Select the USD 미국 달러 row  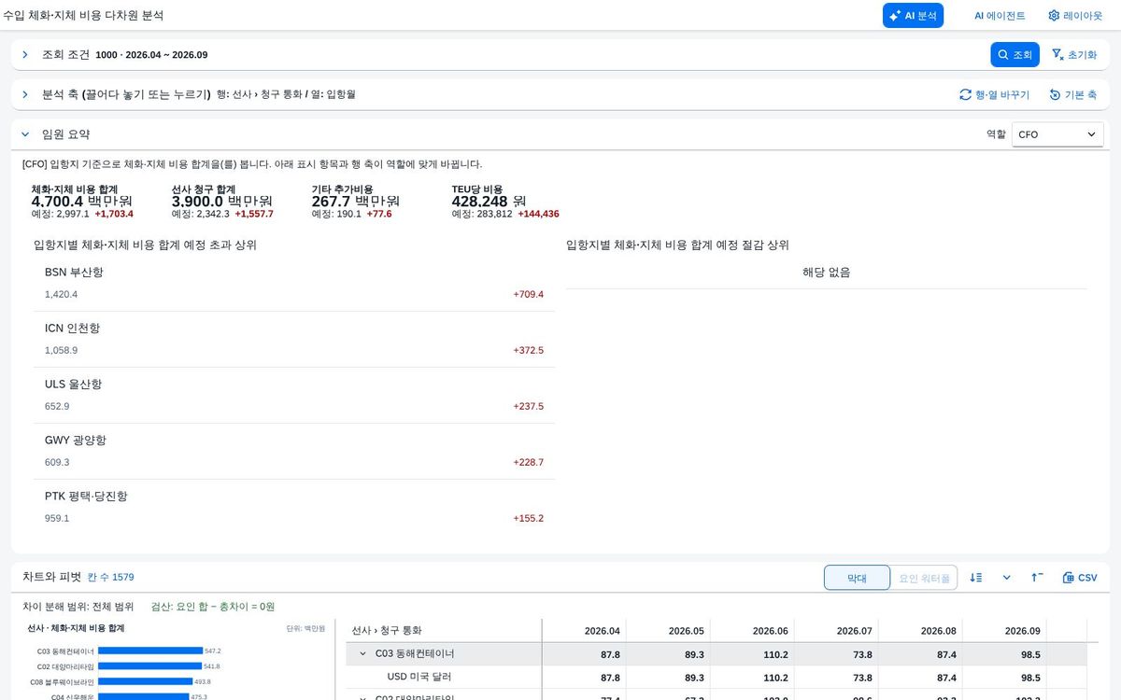(718, 677)
